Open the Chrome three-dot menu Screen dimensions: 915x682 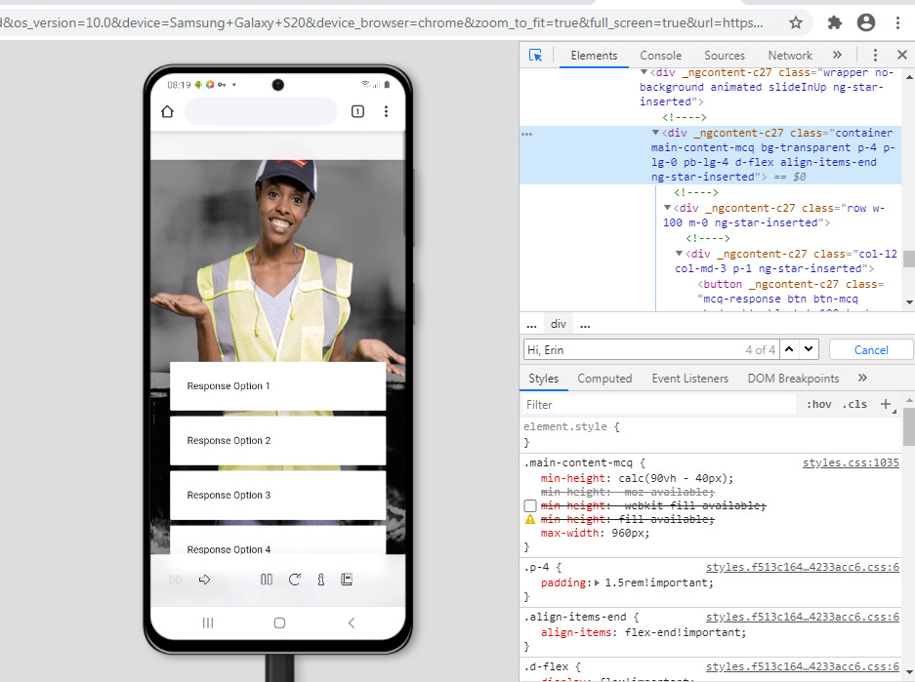(897, 22)
